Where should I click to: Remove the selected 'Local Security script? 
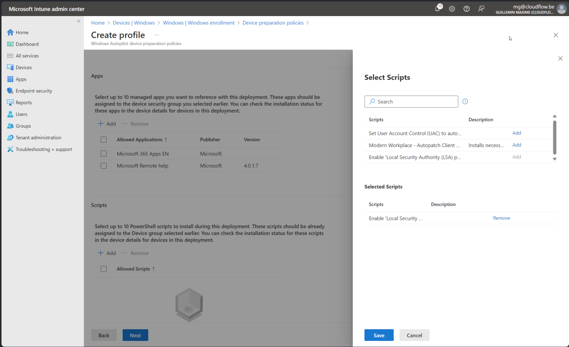[501, 218]
